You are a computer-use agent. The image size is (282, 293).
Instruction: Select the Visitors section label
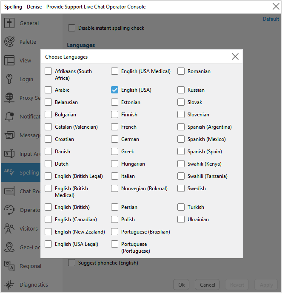28,228
